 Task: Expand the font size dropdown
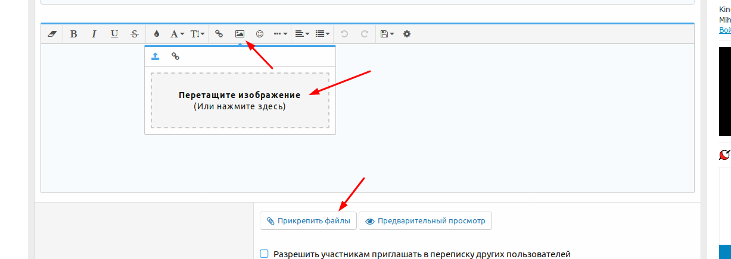[198, 34]
